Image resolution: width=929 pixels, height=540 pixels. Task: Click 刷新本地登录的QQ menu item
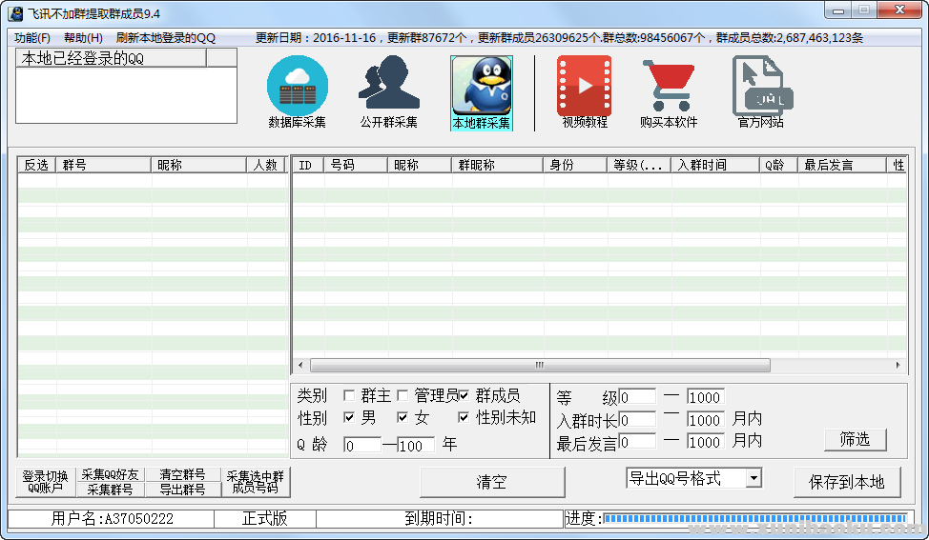click(x=166, y=38)
